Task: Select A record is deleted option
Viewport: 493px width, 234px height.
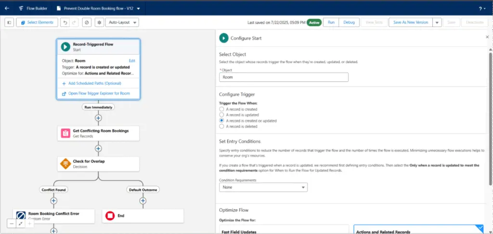Action: [221, 126]
